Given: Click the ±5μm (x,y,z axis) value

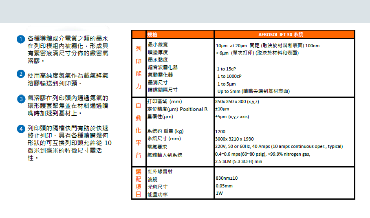Looking at the screenshot, I should pyautogui.click(x=232, y=117).
